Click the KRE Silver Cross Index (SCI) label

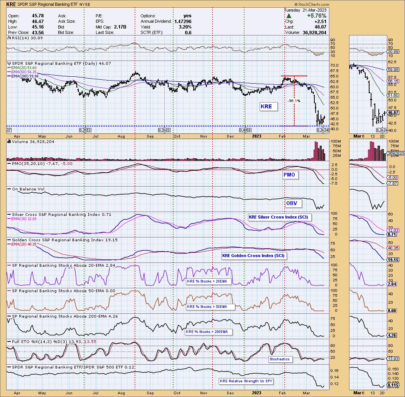pos(280,217)
